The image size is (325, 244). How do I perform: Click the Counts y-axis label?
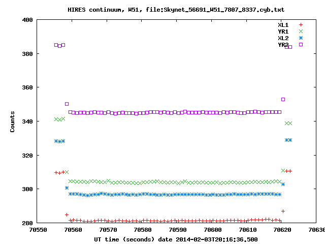(12, 121)
